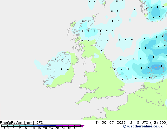
Task: Select the 'Precipitation [mm] GFS' title text
Action: [21, 123]
